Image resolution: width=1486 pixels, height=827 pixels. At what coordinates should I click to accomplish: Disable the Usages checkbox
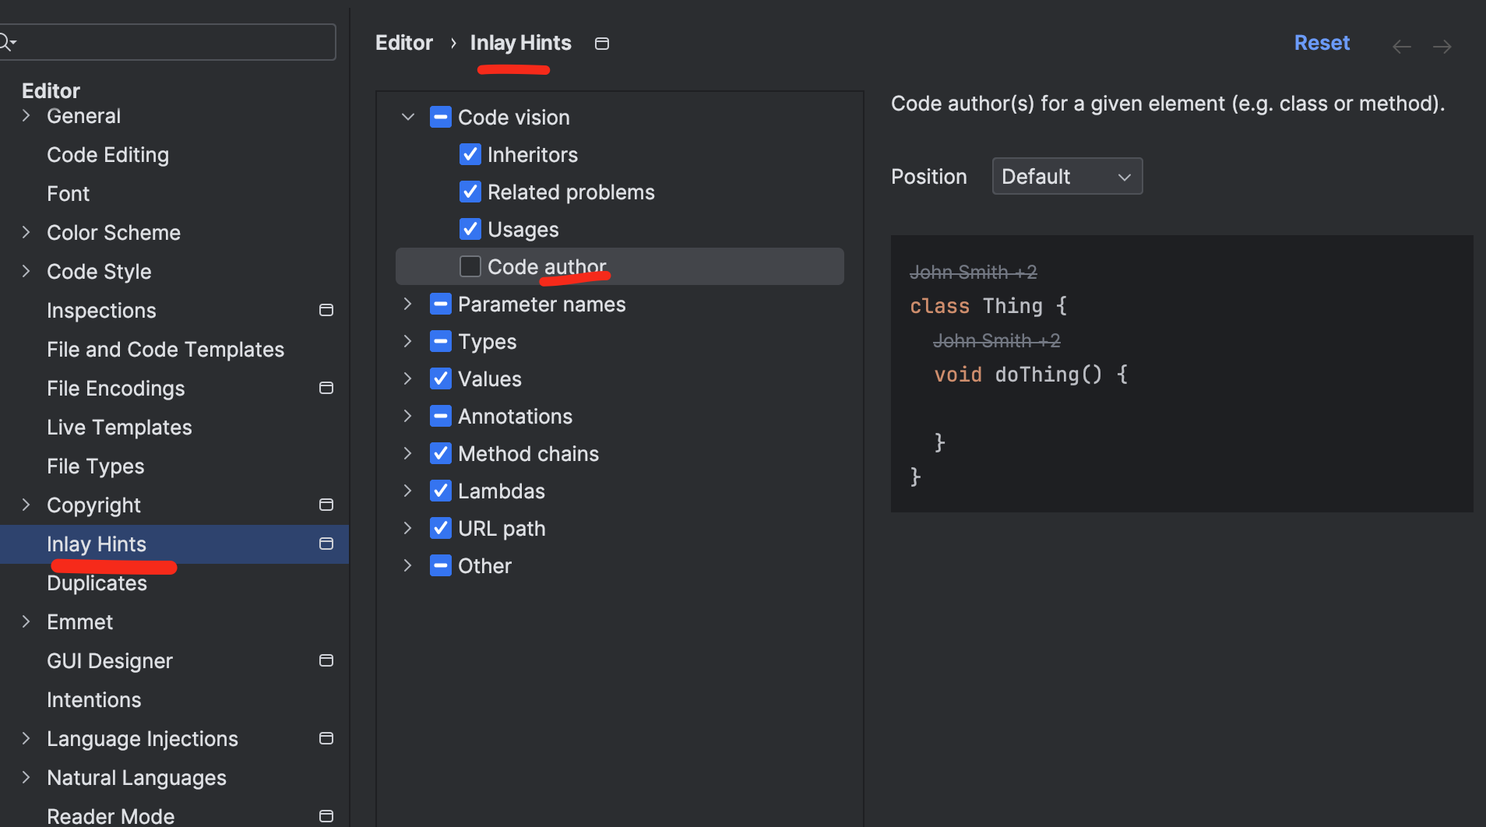click(470, 229)
